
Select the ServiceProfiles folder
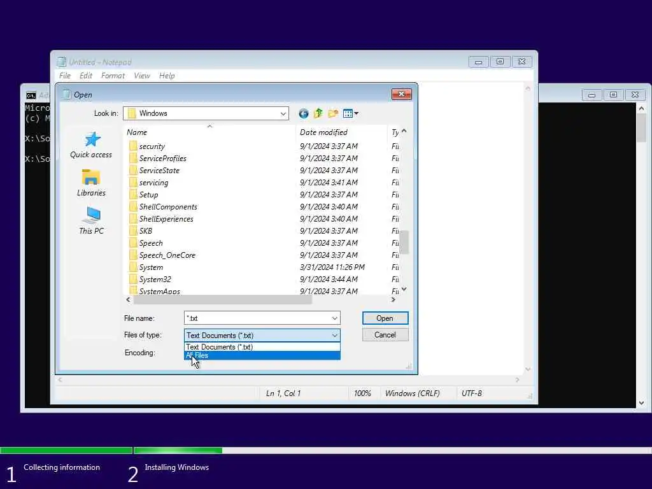(x=158, y=159)
